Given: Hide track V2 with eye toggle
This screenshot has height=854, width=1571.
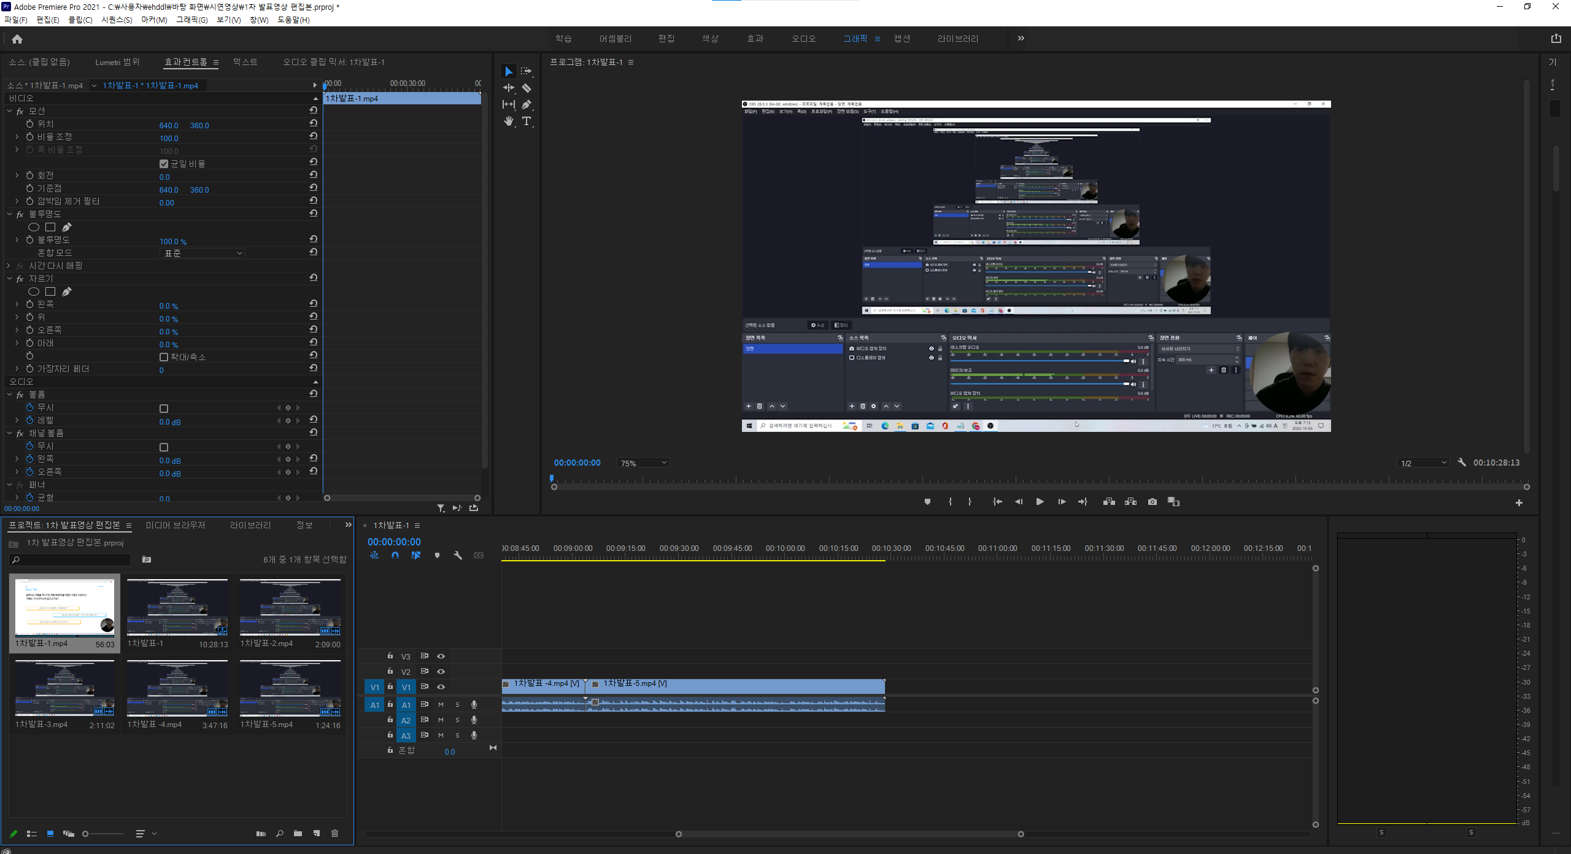Looking at the screenshot, I should click(441, 672).
